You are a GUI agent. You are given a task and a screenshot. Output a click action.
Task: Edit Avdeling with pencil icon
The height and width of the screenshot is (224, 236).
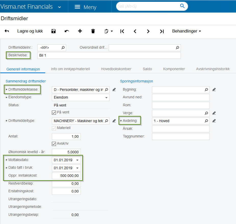[214, 121]
